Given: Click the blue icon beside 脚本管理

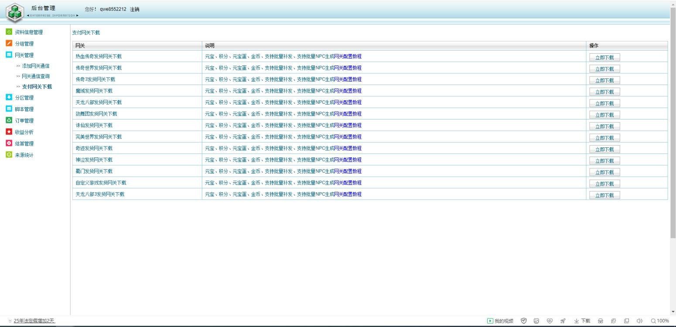Looking at the screenshot, I should tap(9, 109).
